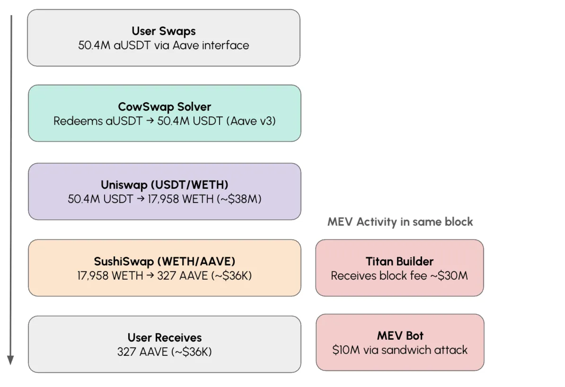The width and height of the screenshot is (565, 387).
Task: Click the vertical flow line on the left
Action: pos(11,177)
